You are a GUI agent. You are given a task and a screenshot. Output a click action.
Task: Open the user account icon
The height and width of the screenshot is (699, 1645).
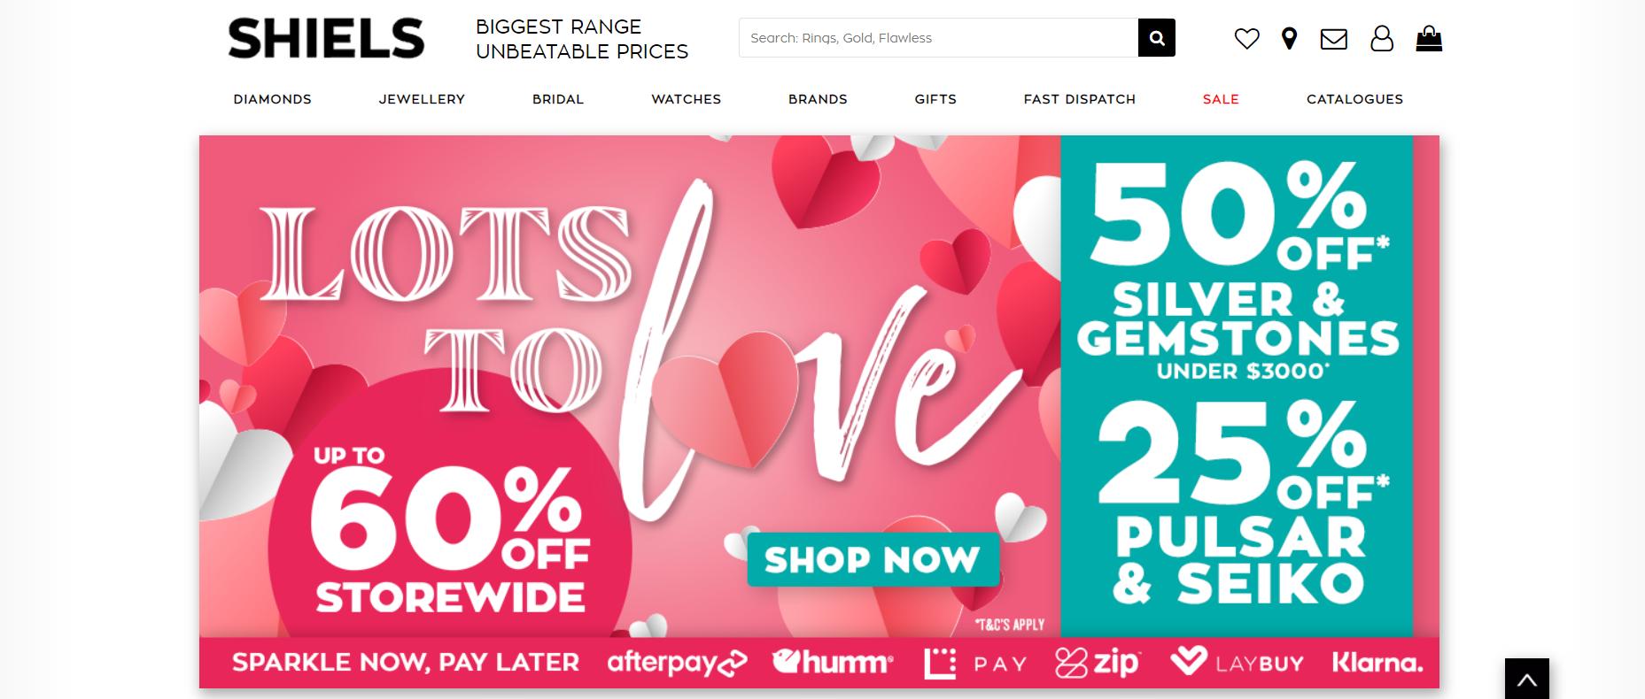(x=1382, y=39)
